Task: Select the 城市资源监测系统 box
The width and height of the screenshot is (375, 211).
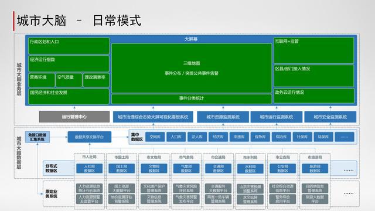Action: 223,117
